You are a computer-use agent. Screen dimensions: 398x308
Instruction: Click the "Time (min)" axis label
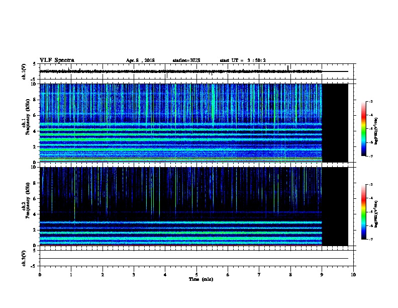tap(201, 279)
